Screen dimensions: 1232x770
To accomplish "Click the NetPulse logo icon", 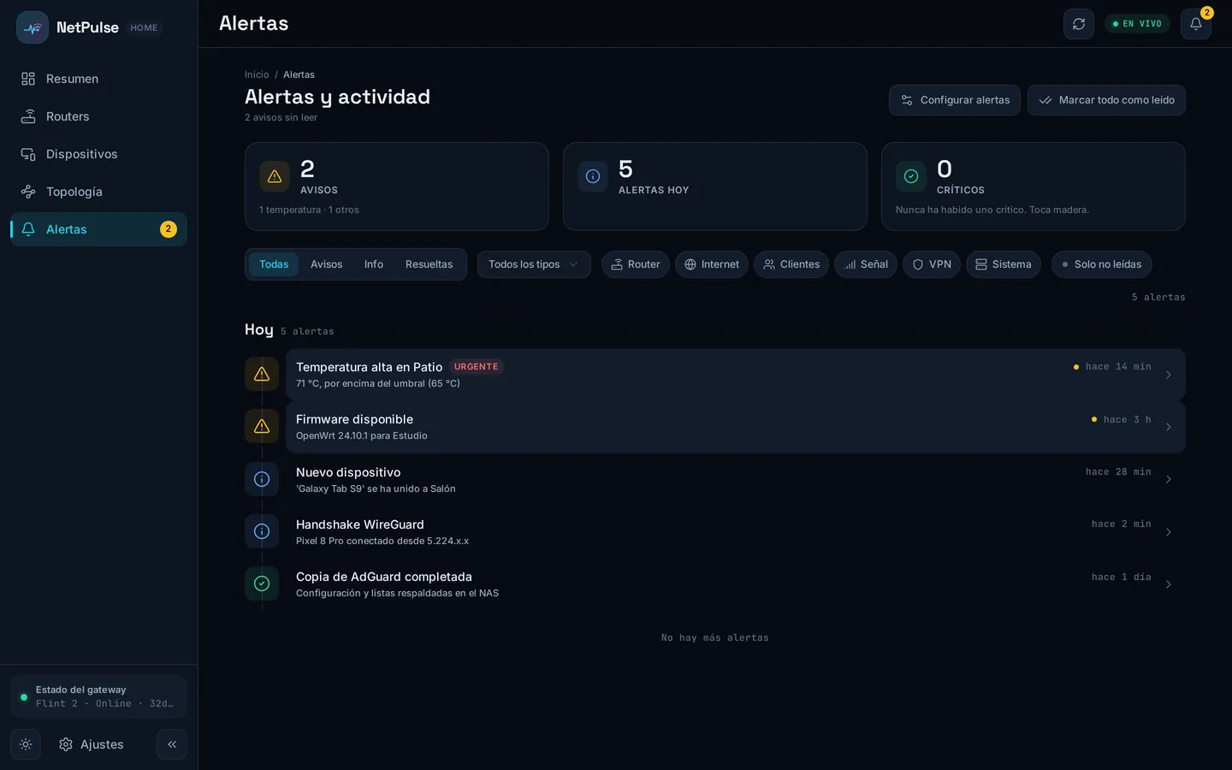I will click(x=33, y=27).
